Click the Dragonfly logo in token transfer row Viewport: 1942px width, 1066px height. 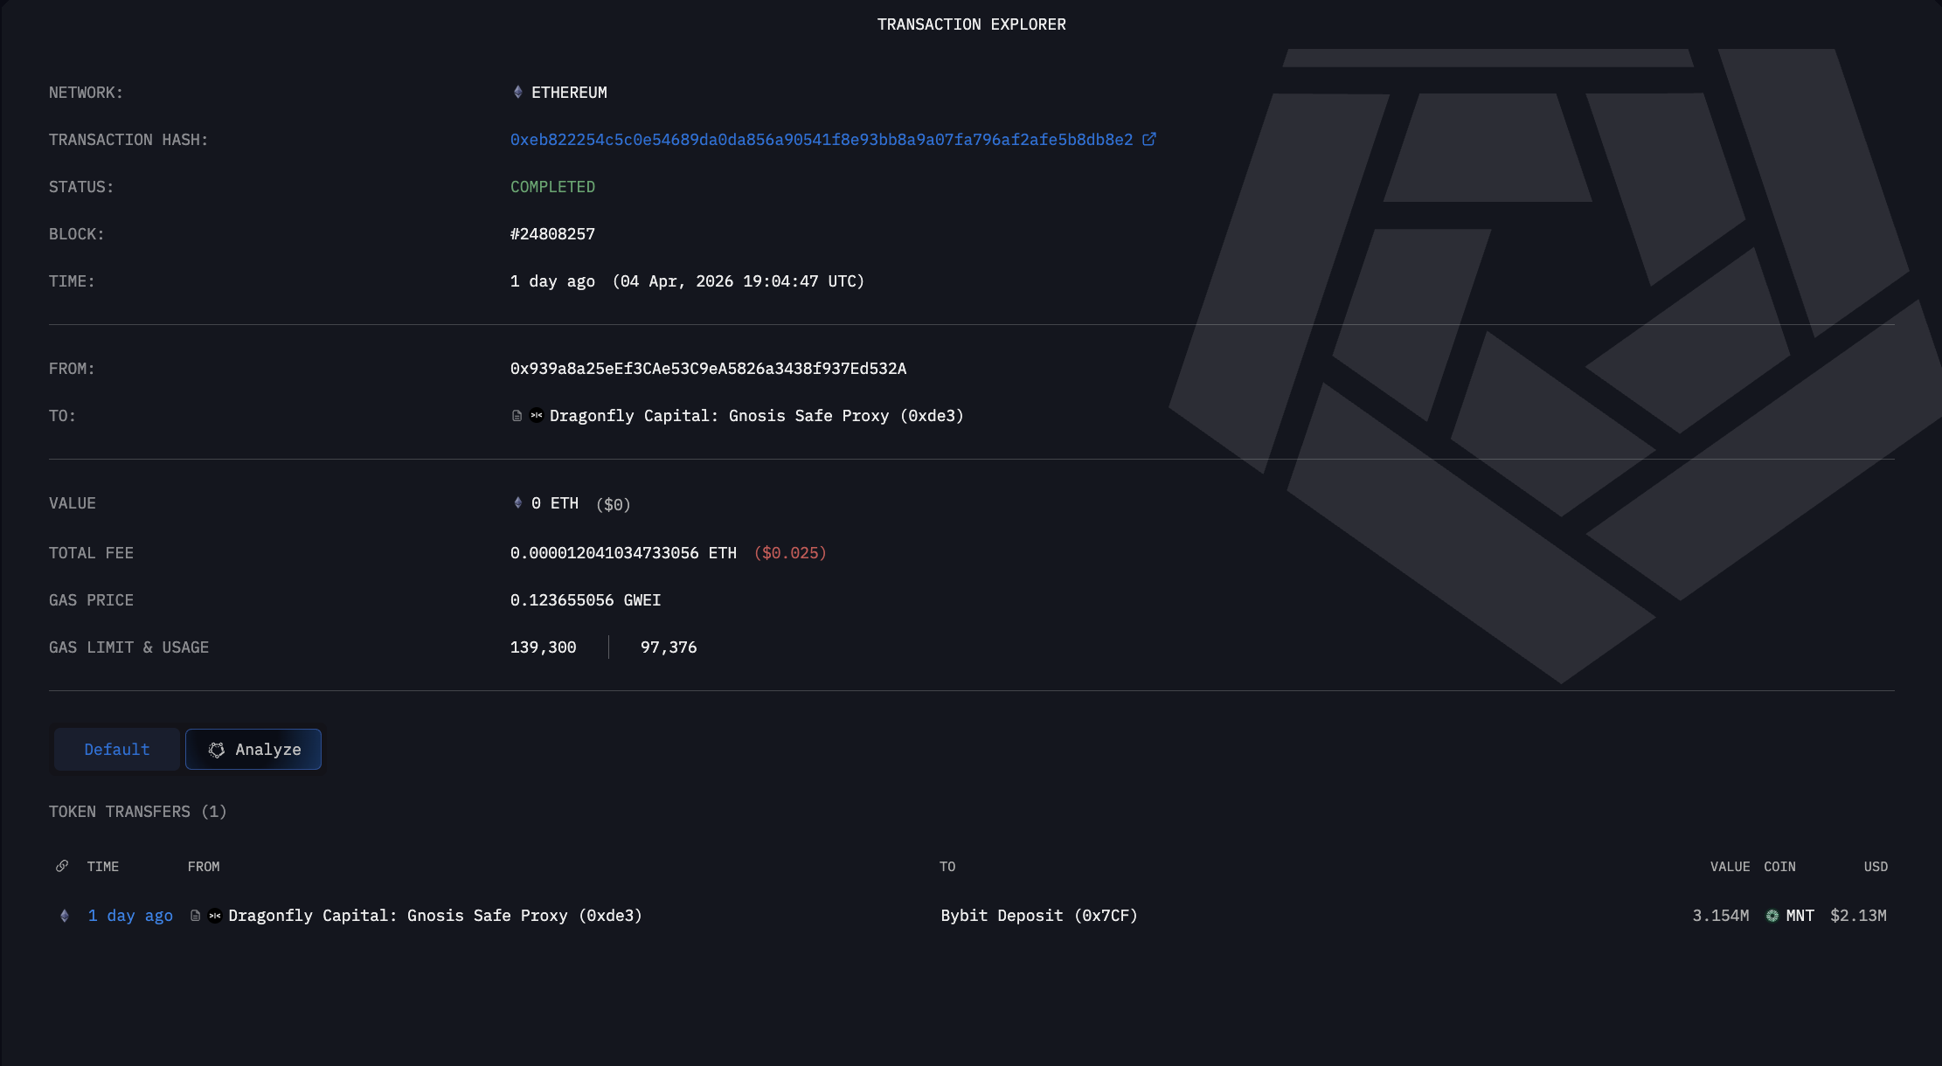tap(215, 916)
